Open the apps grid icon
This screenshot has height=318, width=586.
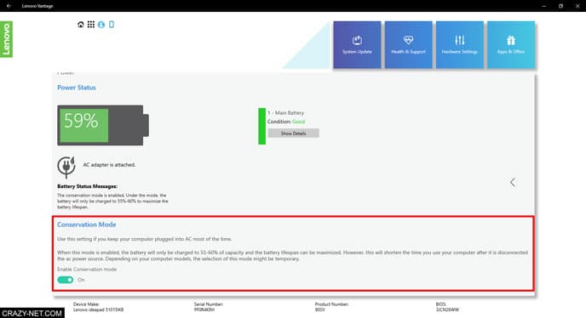tap(91, 25)
